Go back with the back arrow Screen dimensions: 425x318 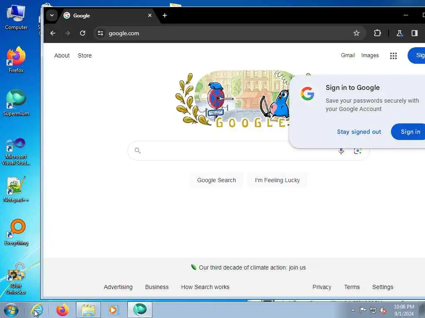coord(53,33)
